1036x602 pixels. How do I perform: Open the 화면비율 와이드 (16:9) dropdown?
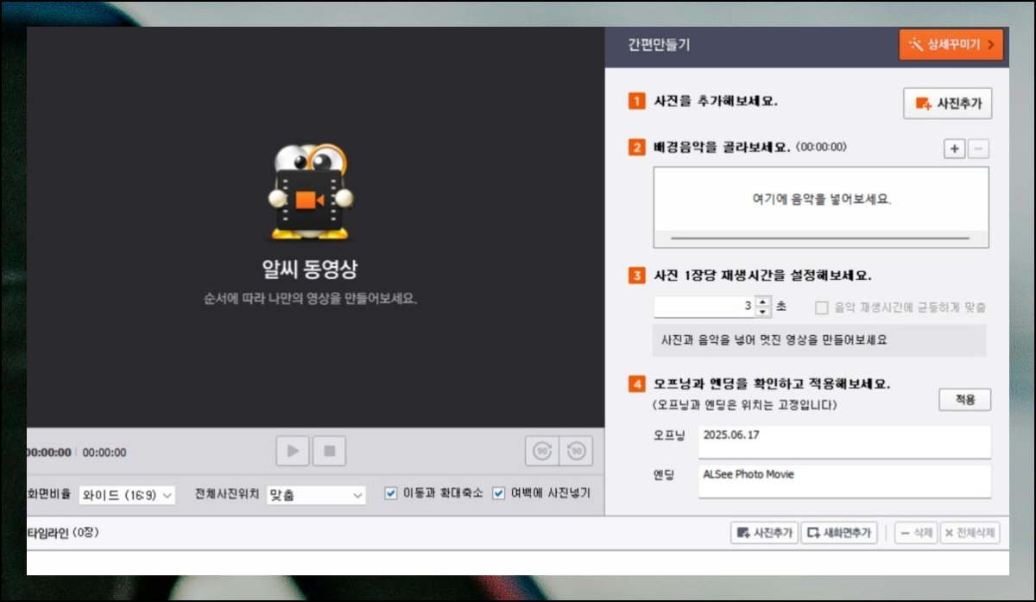pyautogui.click(x=127, y=495)
